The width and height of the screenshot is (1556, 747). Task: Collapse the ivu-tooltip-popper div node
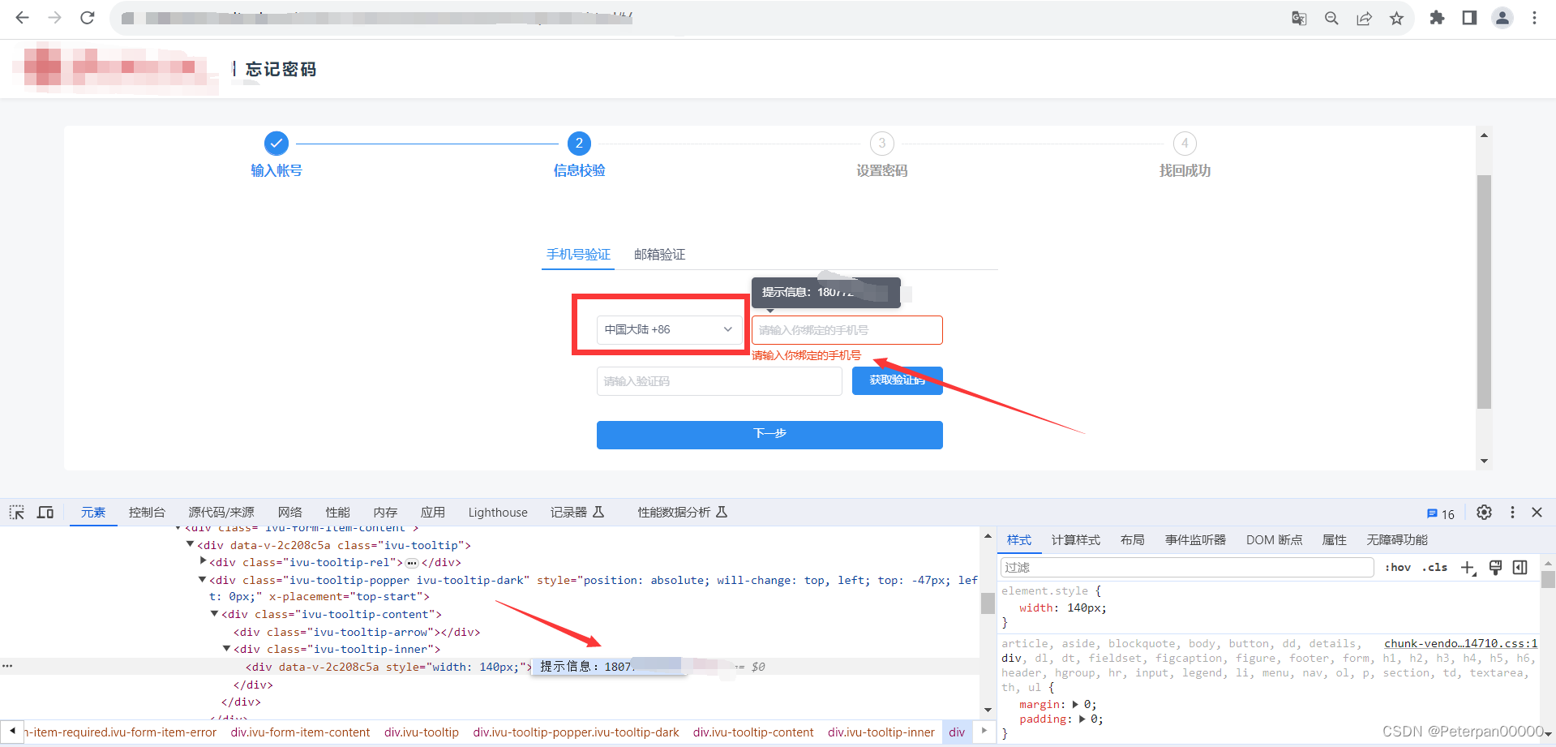203,579
